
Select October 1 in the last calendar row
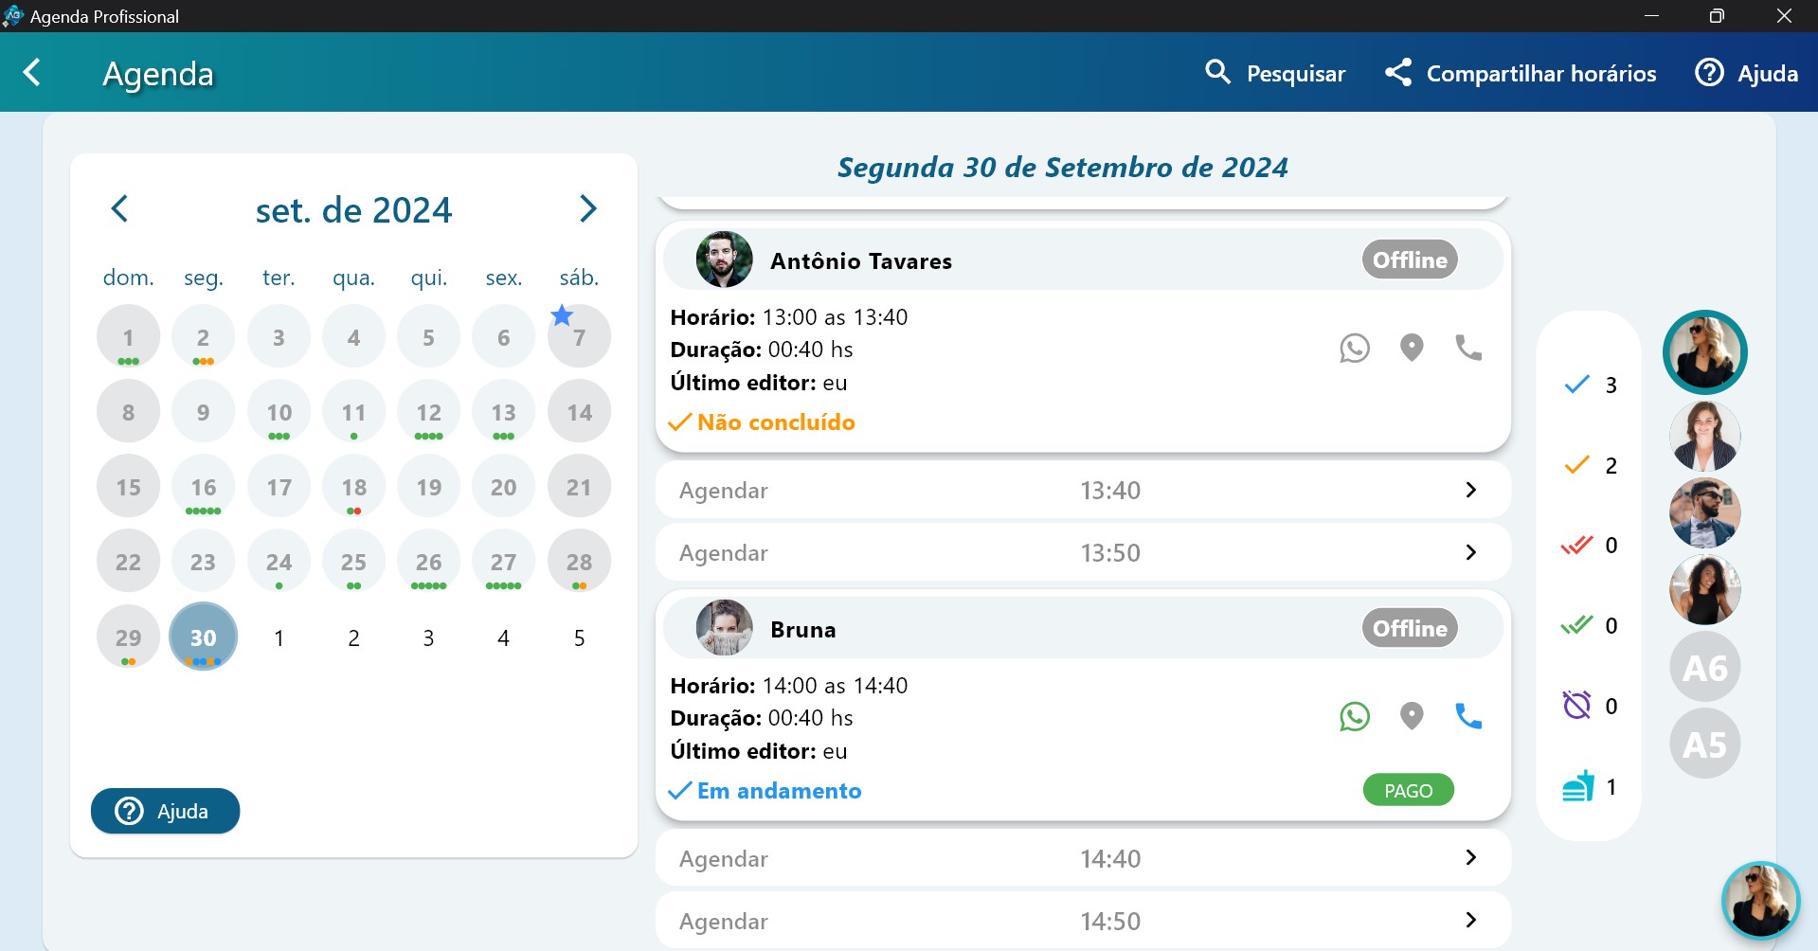tap(279, 637)
